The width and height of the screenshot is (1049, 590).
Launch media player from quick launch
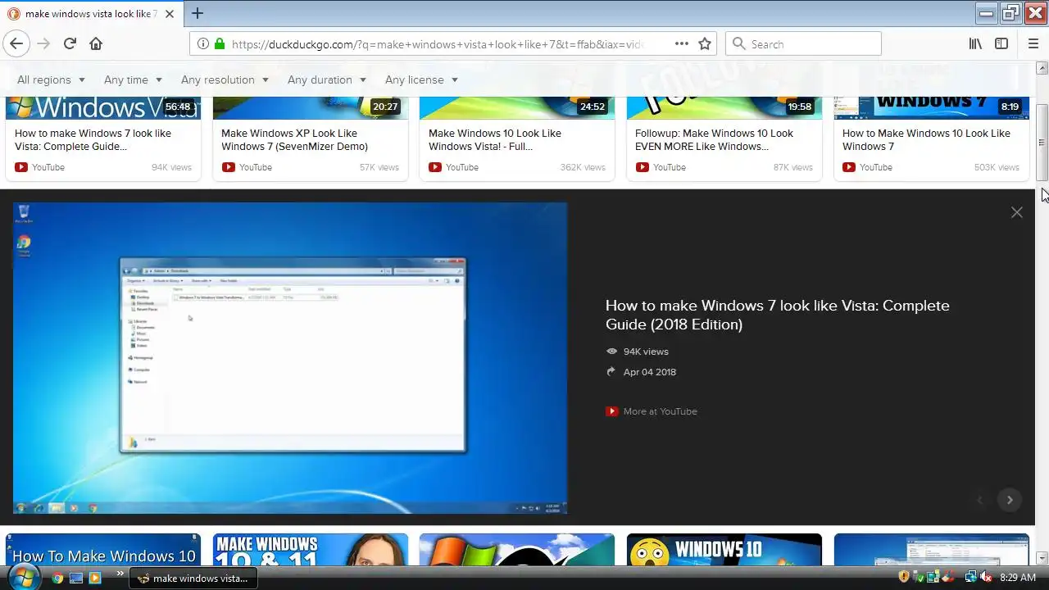click(x=95, y=578)
